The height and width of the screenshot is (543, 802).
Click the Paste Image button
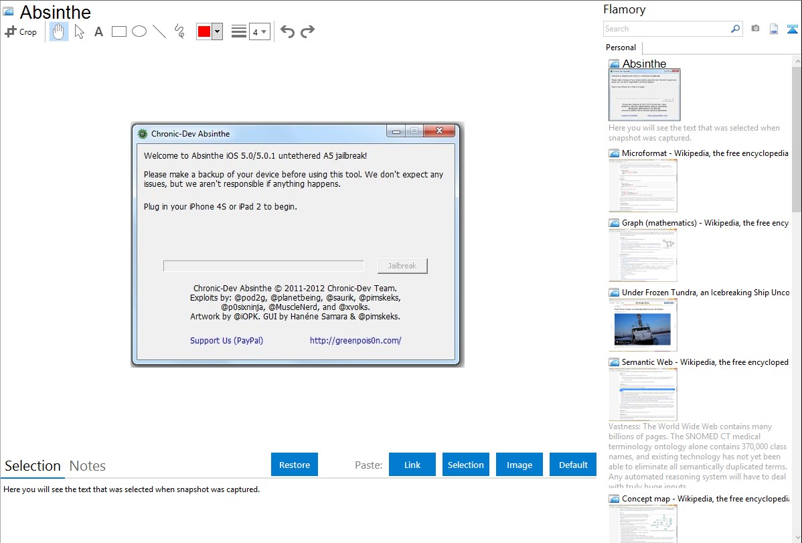tap(519, 465)
